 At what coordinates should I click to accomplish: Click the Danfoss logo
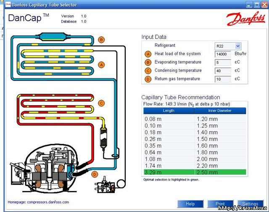pos(246,19)
